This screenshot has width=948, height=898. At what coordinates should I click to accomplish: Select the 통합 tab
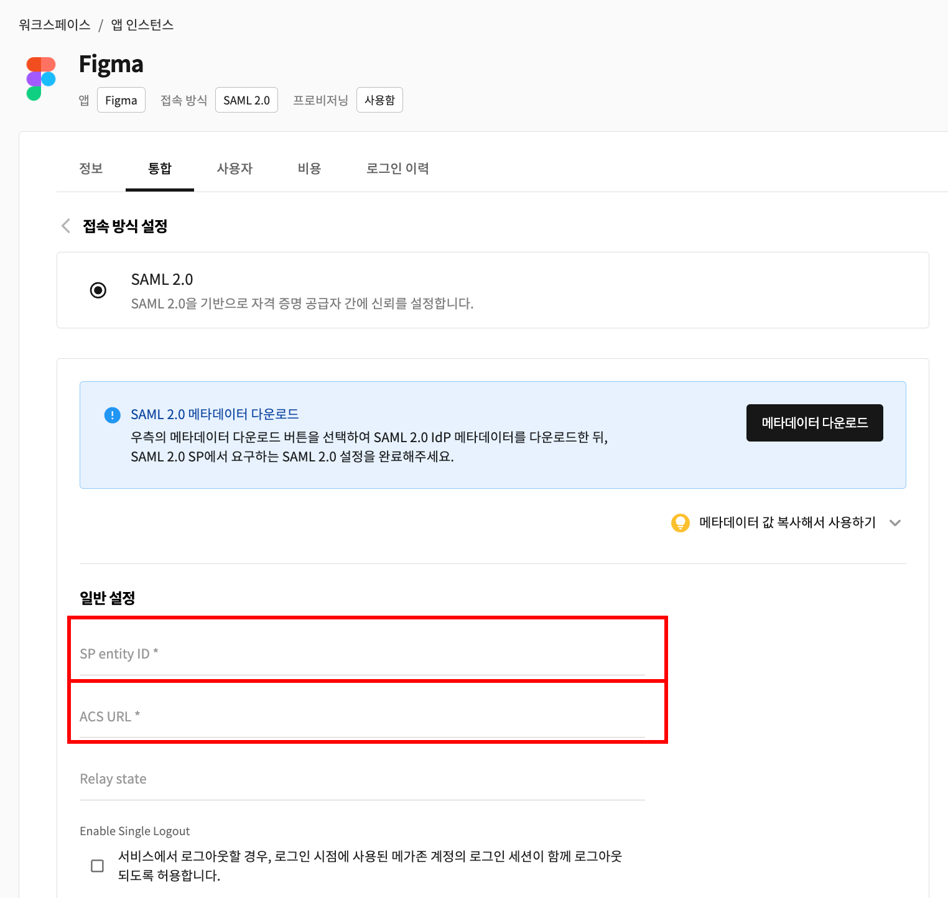pyautogui.click(x=160, y=169)
